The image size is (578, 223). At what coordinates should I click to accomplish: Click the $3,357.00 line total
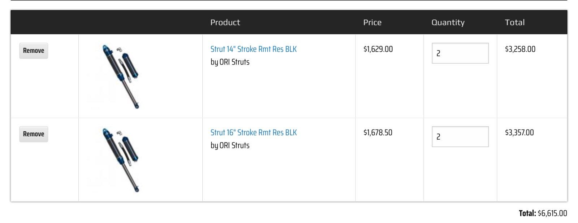click(519, 132)
